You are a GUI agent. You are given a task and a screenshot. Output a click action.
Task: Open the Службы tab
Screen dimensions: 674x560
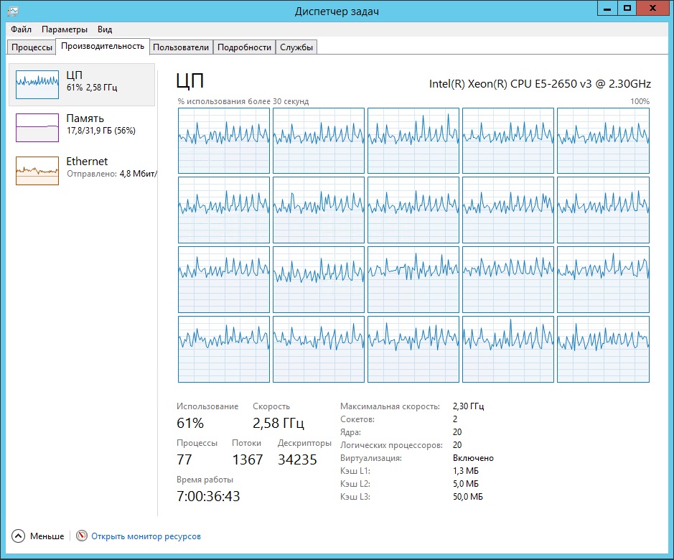point(296,47)
